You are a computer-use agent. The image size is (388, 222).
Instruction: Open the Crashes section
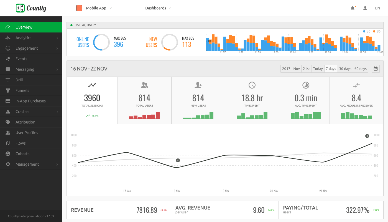(25, 111)
